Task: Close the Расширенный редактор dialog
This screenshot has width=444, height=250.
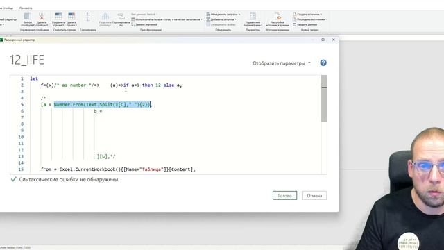Action: tap(333, 40)
